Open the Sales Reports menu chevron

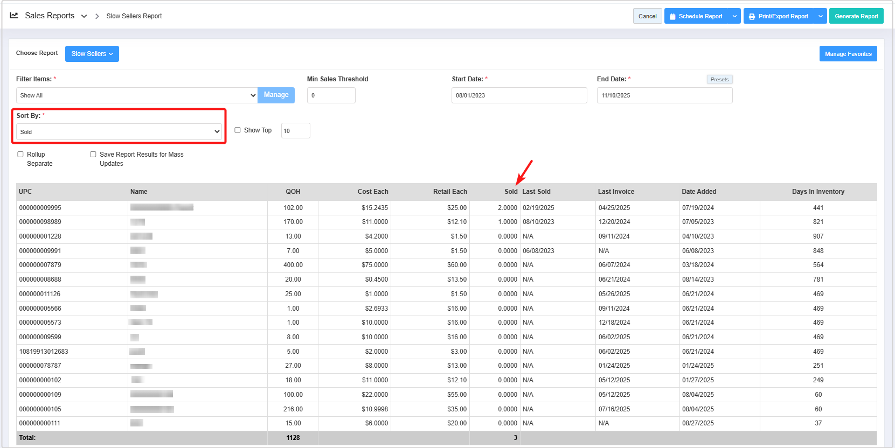(84, 16)
